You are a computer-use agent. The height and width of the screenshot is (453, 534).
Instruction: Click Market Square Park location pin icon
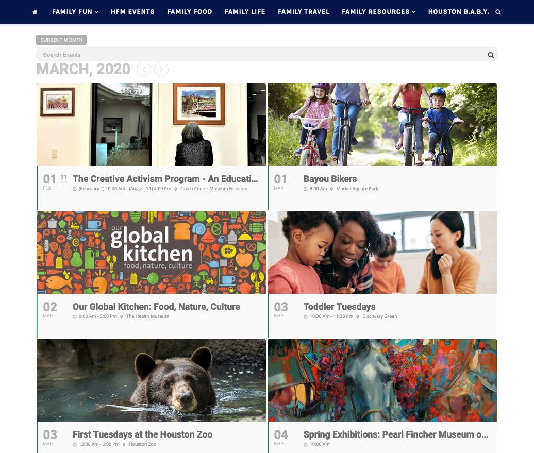pos(331,189)
